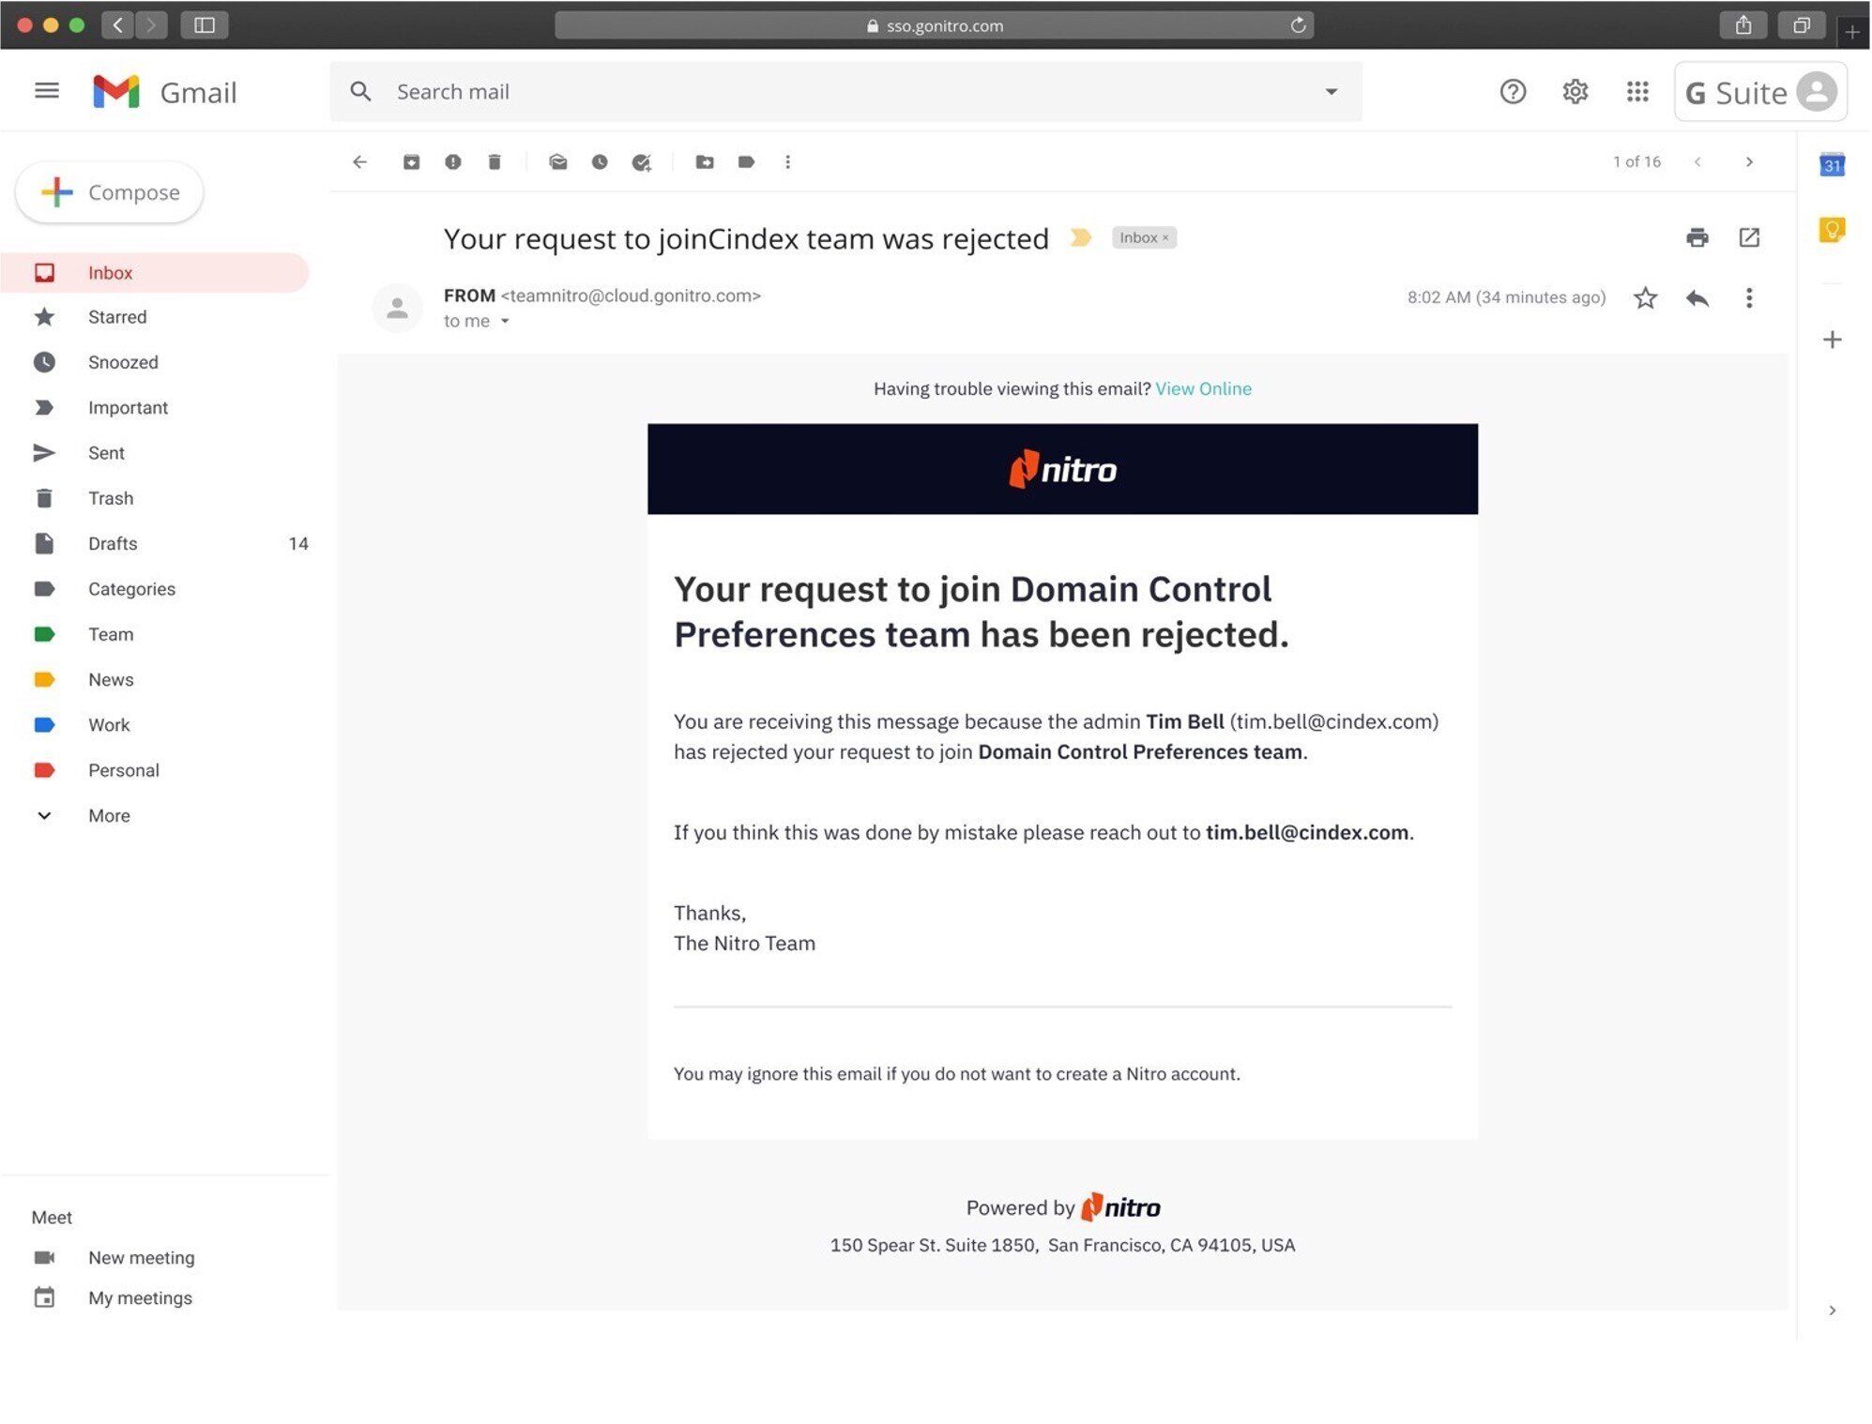Viewport: 1872px width, 1424px height.
Task: Expand the 'to me' recipient details arrow
Action: (505, 322)
